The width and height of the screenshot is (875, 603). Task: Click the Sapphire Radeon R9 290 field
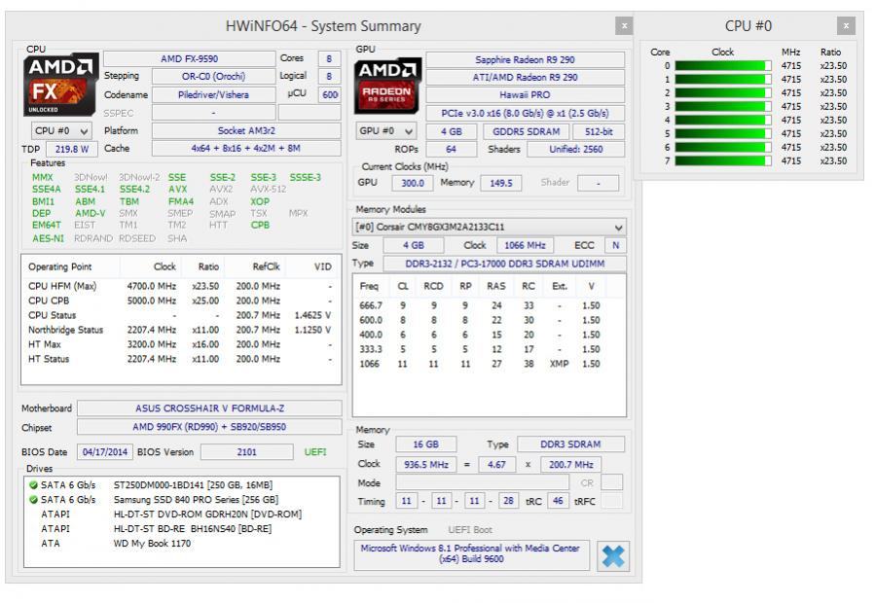point(526,59)
